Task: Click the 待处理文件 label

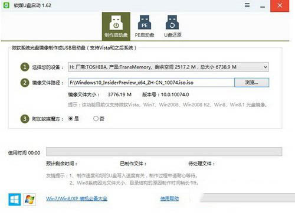Action: coord(202,164)
